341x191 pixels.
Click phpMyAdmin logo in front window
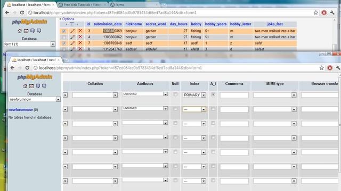(35, 77)
